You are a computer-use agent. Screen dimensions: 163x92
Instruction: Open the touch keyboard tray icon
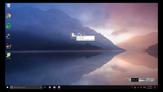coord(144,87)
